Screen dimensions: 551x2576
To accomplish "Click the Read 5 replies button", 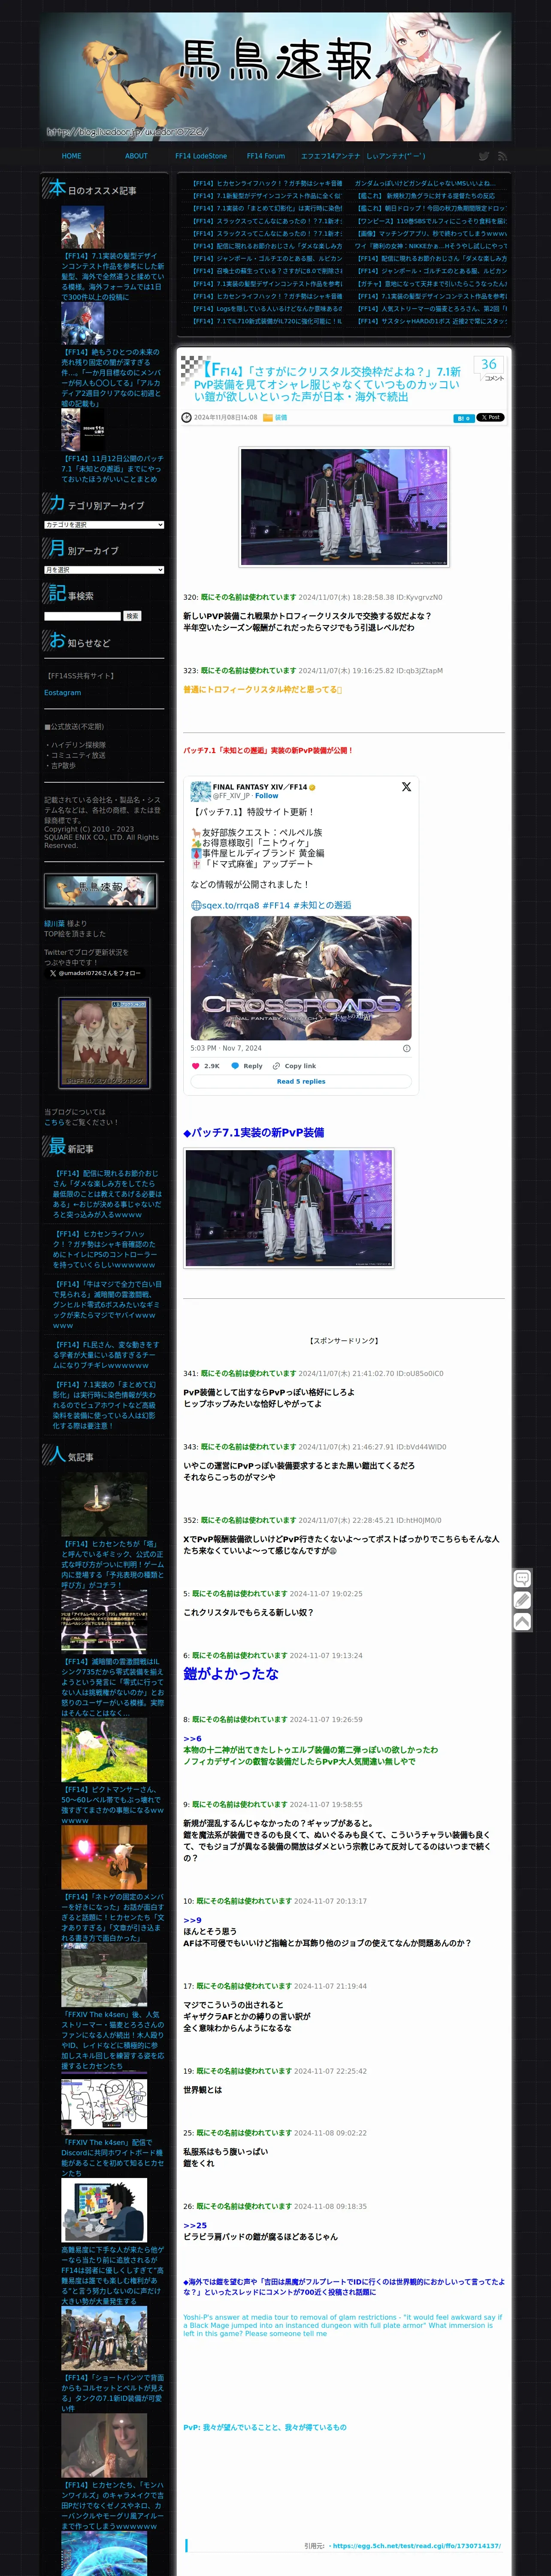I will (x=301, y=1081).
